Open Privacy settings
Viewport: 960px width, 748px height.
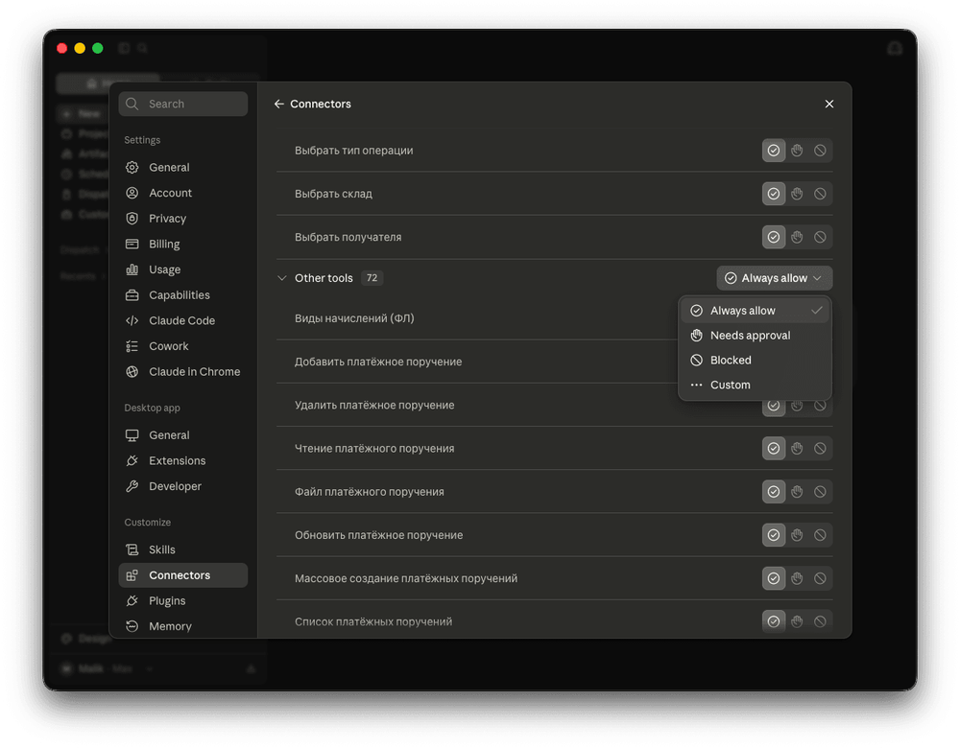coord(183,219)
